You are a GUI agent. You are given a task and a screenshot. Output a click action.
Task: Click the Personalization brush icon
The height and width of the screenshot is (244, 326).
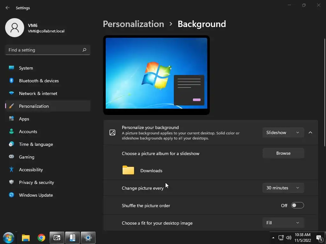click(x=11, y=106)
